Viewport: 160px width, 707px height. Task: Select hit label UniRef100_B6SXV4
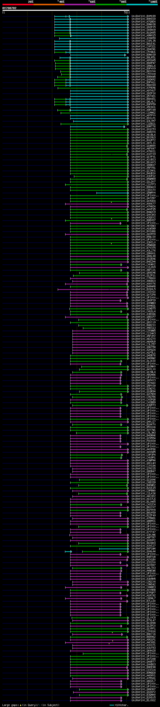click(143, 71)
